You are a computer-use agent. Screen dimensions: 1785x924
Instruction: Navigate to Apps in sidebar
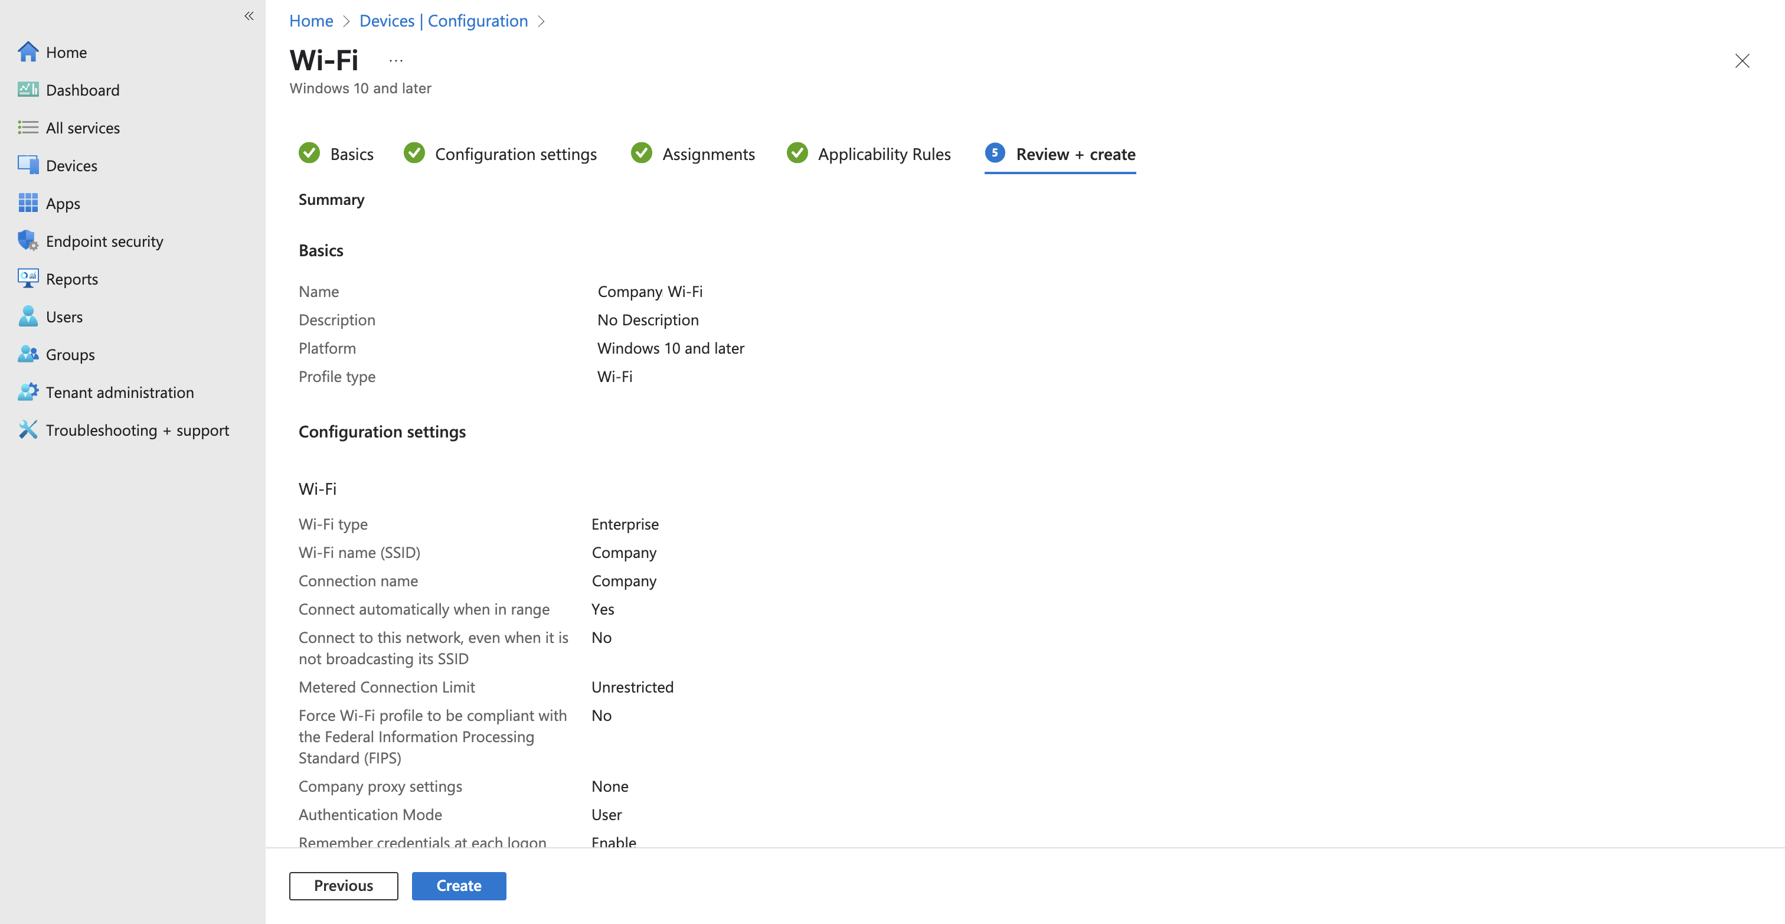coord(63,203)
